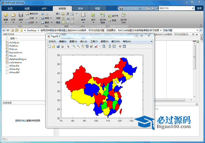Open the 工具(T) menu in Figure 1
This screenshot has width=205, height=143.
tap(94, 41)
